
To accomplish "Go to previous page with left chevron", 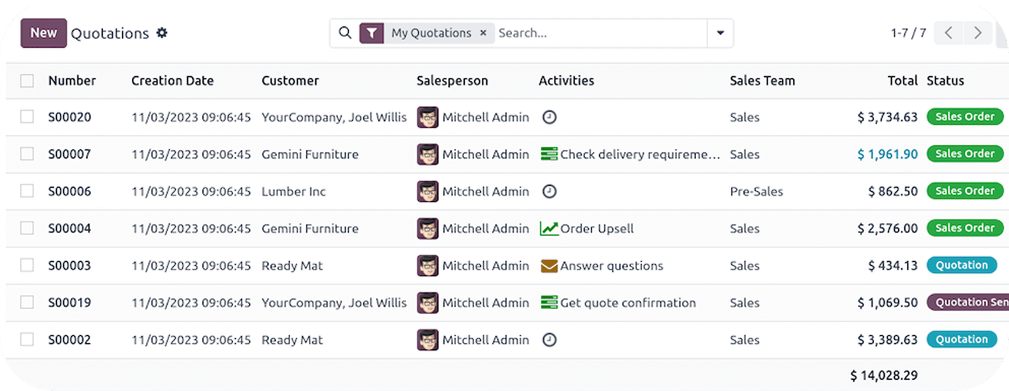I will (x=948, y=33).
